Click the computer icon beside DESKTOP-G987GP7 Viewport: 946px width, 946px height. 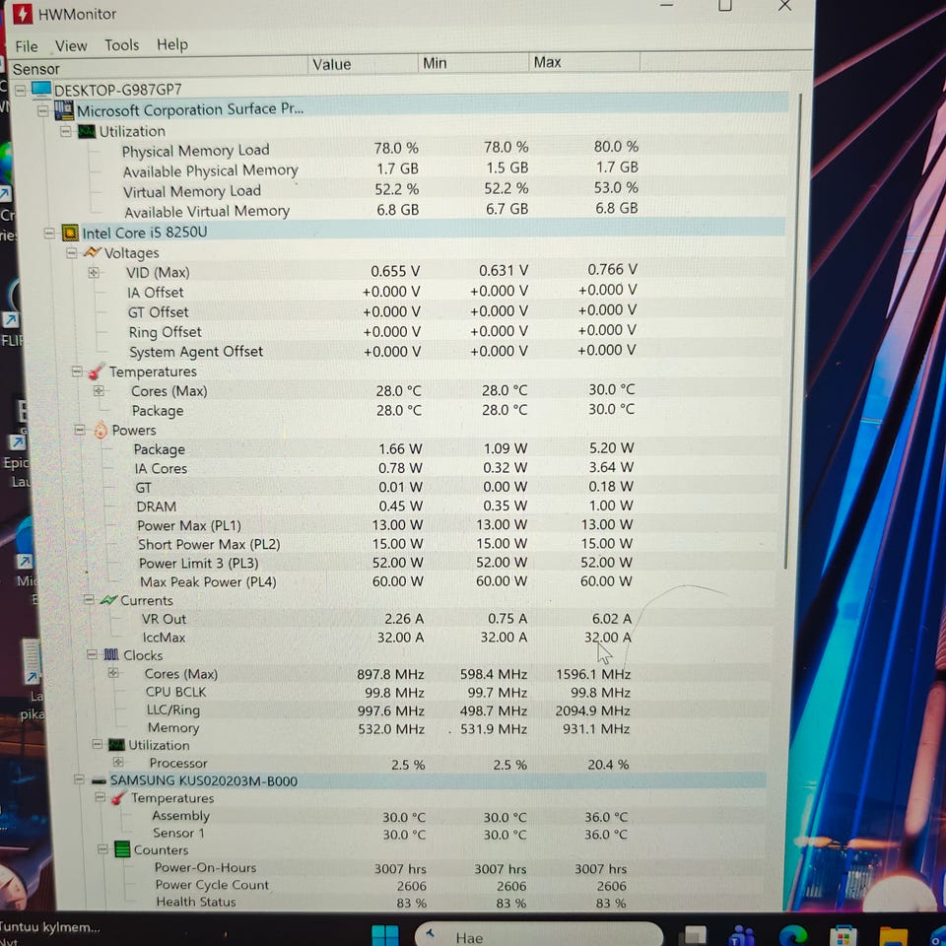41,90
